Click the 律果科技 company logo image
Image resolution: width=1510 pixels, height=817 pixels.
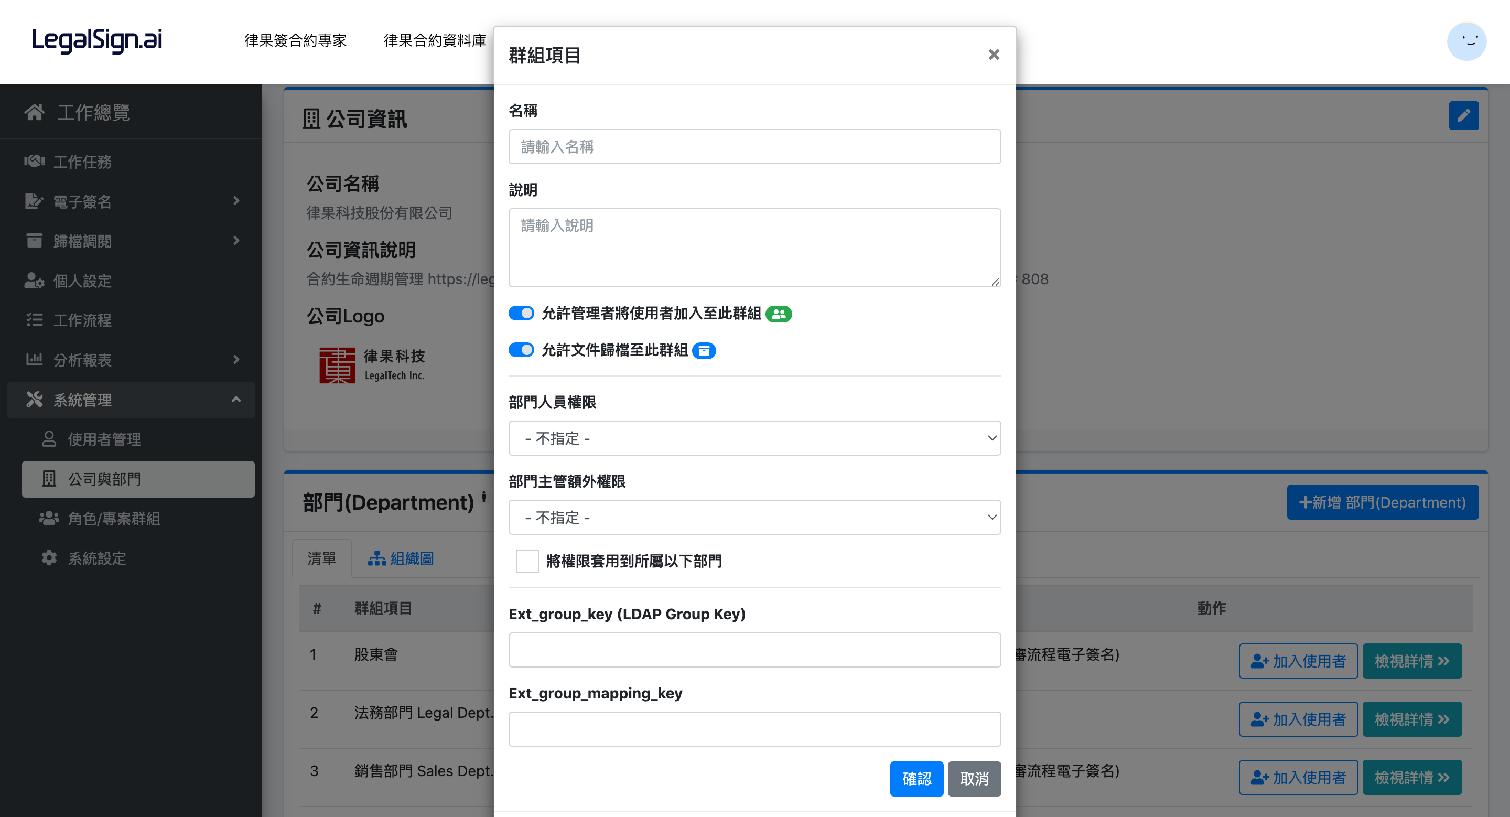tap(372, 364)
